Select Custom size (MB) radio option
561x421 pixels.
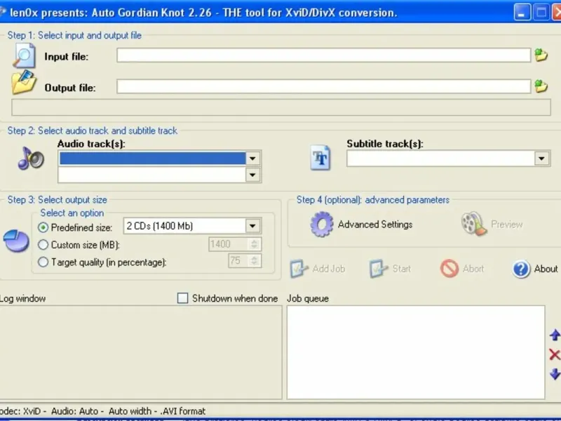tap(43, 244)
